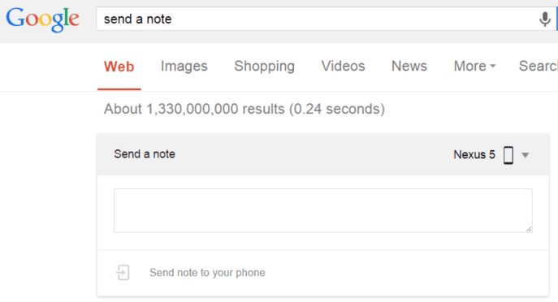Open the Shopping tab
Image resolution: width=558 pixels, height=302 pixels.
pos(265,66)
